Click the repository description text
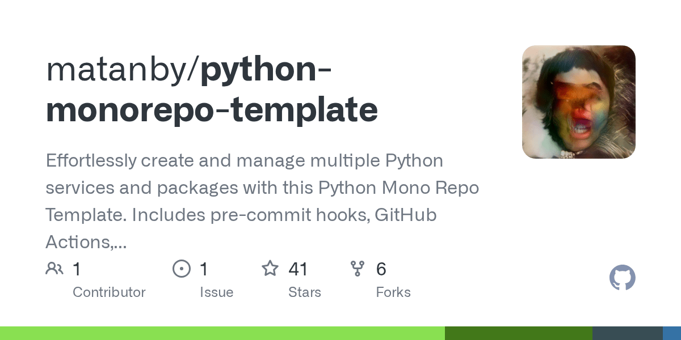 pyautogui.click(x=262, y=201)
